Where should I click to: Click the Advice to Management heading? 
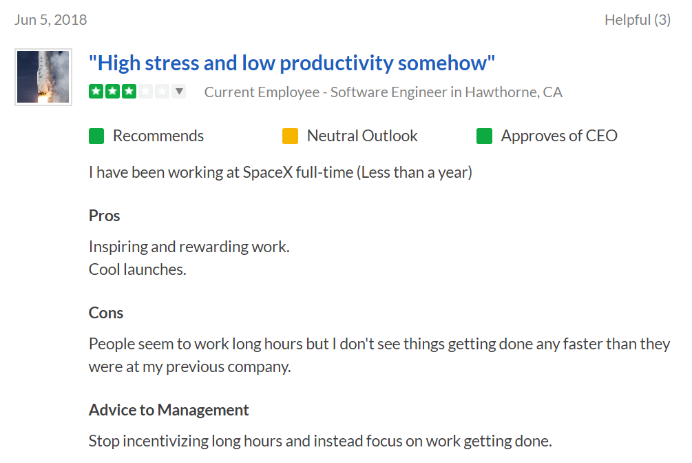pos(169,410)
